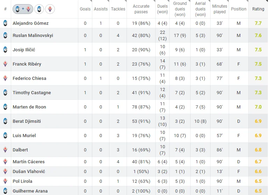Sort by Accurate passes column header
This screenshot has height=195, width=271.
(141, 9)
